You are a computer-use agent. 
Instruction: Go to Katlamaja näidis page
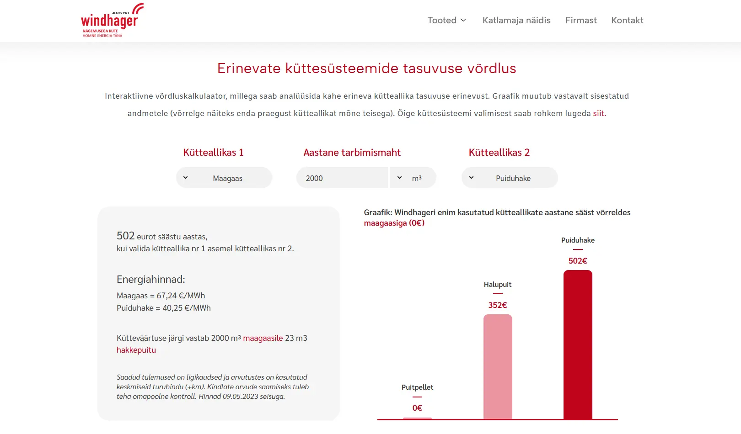[516, 21]
